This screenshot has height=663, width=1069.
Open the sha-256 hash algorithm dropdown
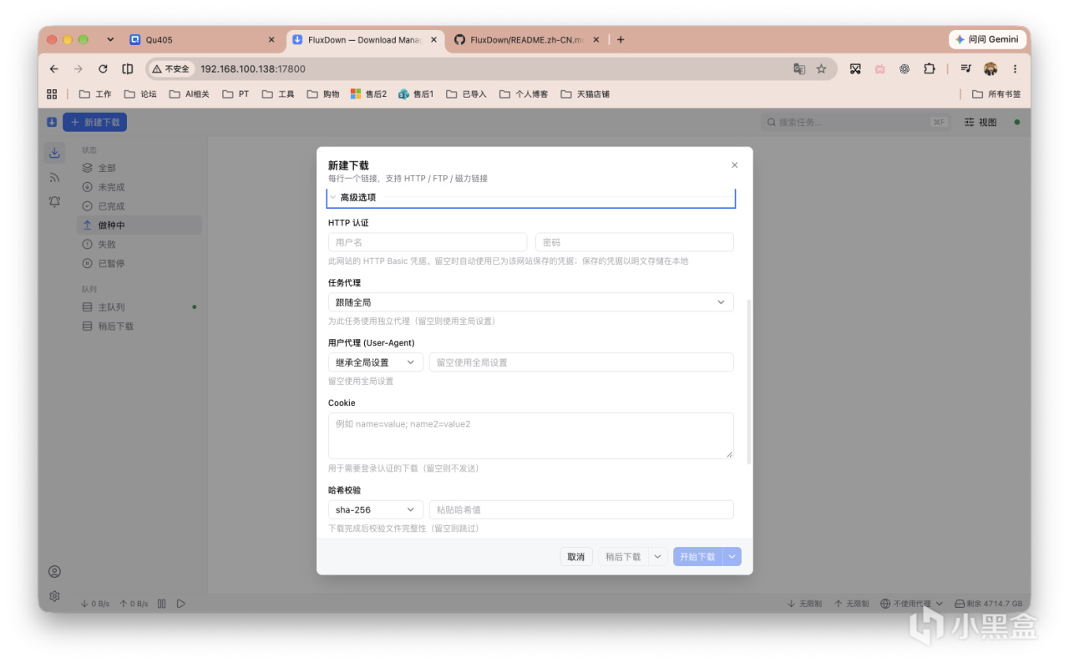tap(375, 509)
